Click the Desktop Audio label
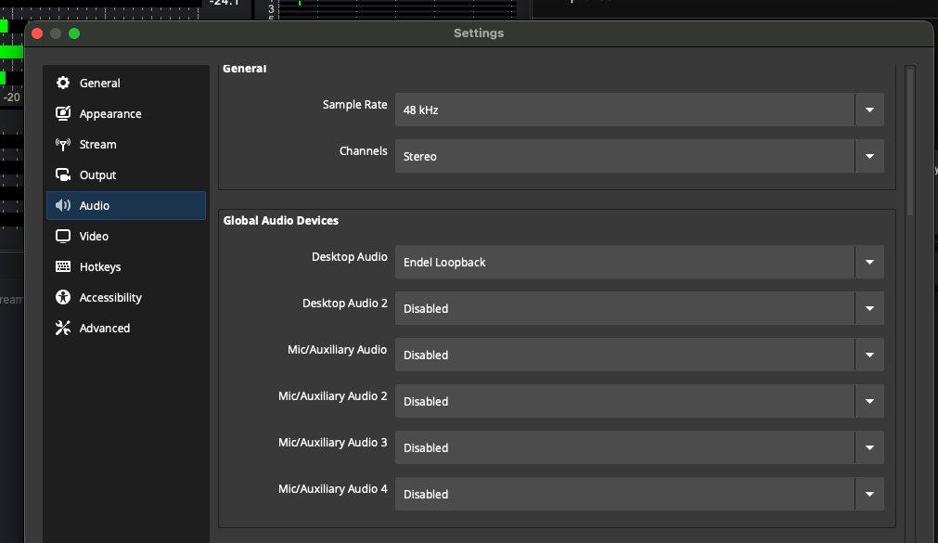The height and width of the screenshot is (543, 938). [350, 257]
